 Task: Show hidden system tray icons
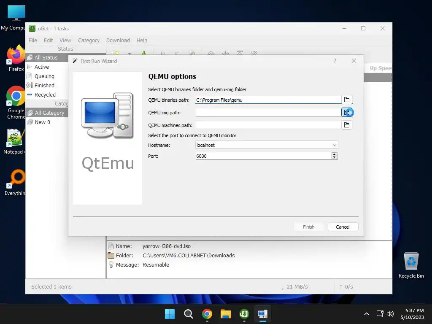(367, 314)
